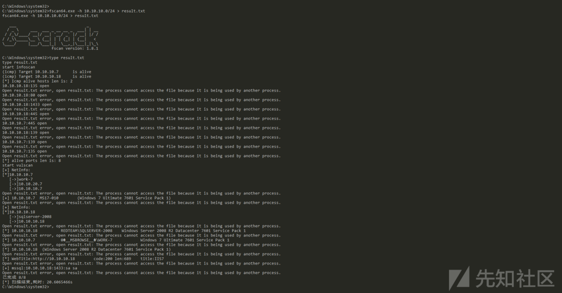Click the 'alive ports len is: 8' line

tap(32, 161)
